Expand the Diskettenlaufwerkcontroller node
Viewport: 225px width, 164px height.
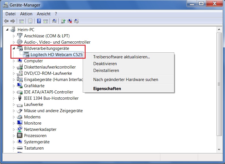tap(14, 67)
